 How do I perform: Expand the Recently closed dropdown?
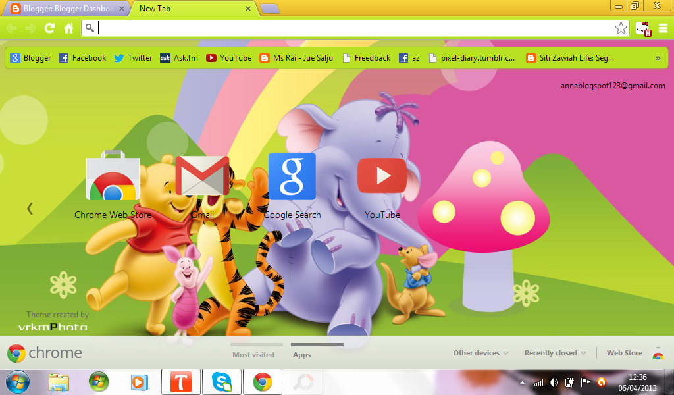click(555, 353)
